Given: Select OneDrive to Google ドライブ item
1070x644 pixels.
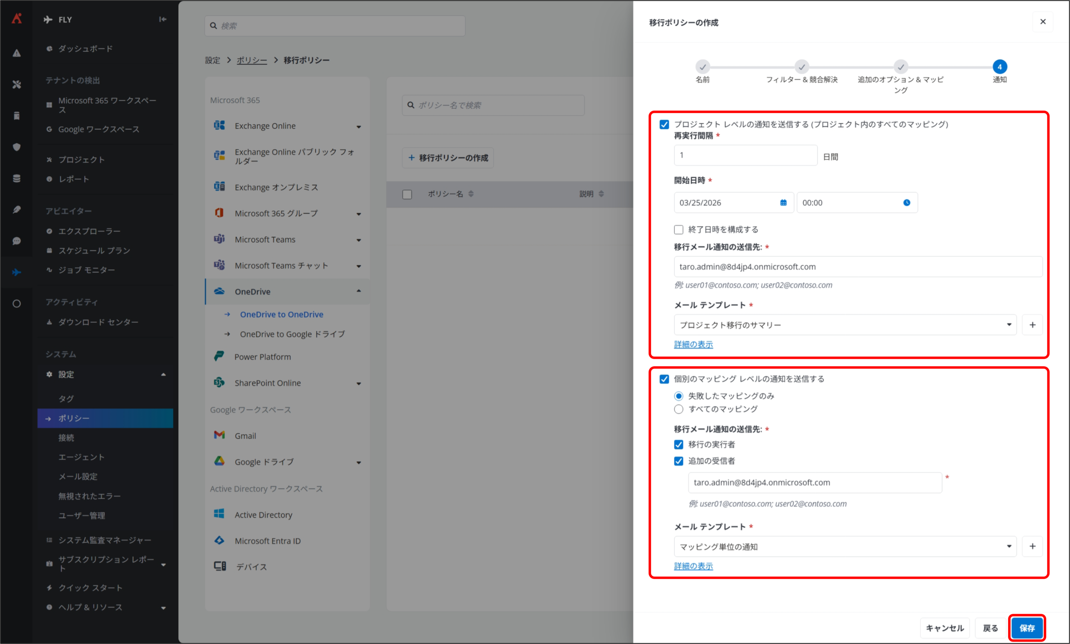Looking at the screenshot, I should click(x=292, y=334).
